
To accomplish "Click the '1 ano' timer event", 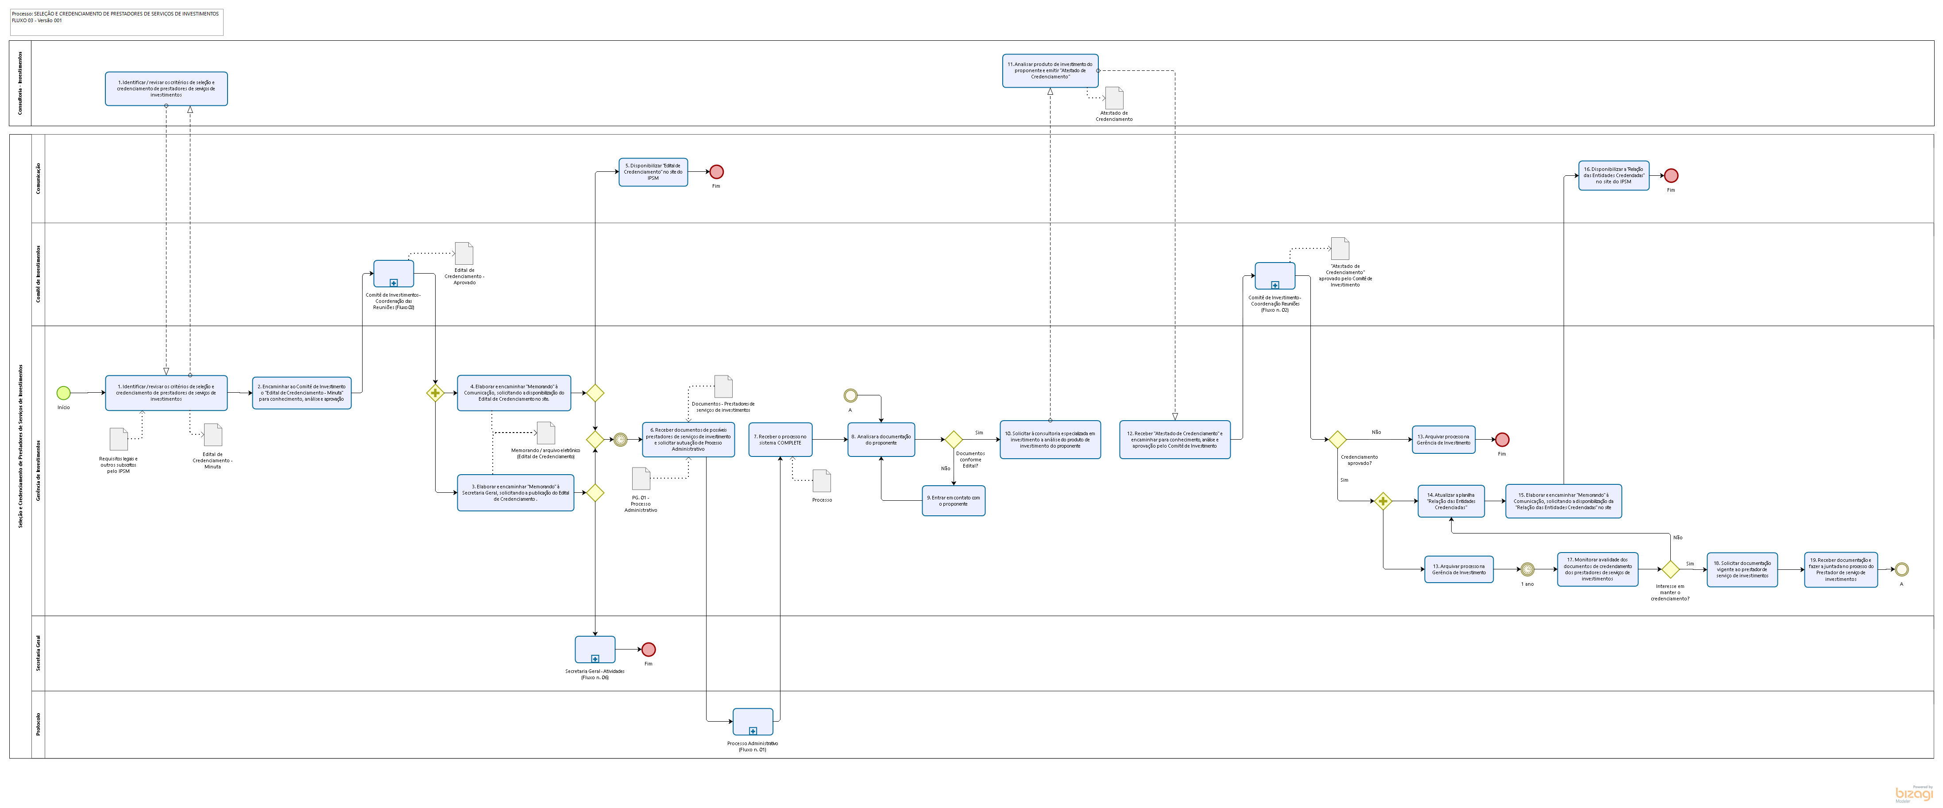I will click(1526, 570).
